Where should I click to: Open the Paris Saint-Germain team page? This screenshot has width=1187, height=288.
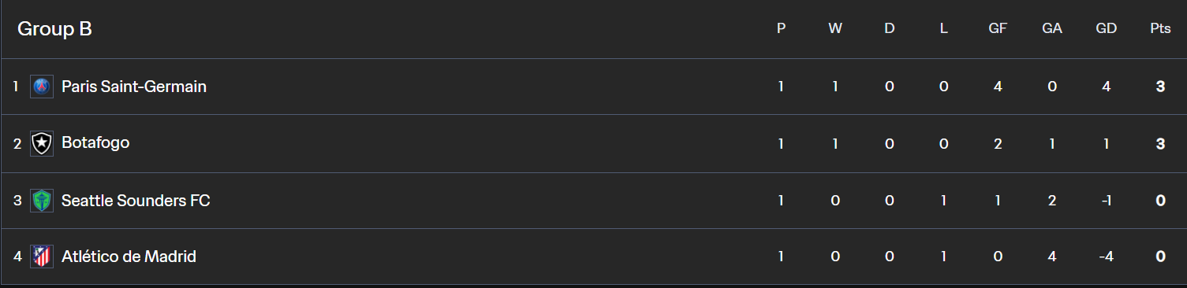pyautogui.click(x=134, y=87)
